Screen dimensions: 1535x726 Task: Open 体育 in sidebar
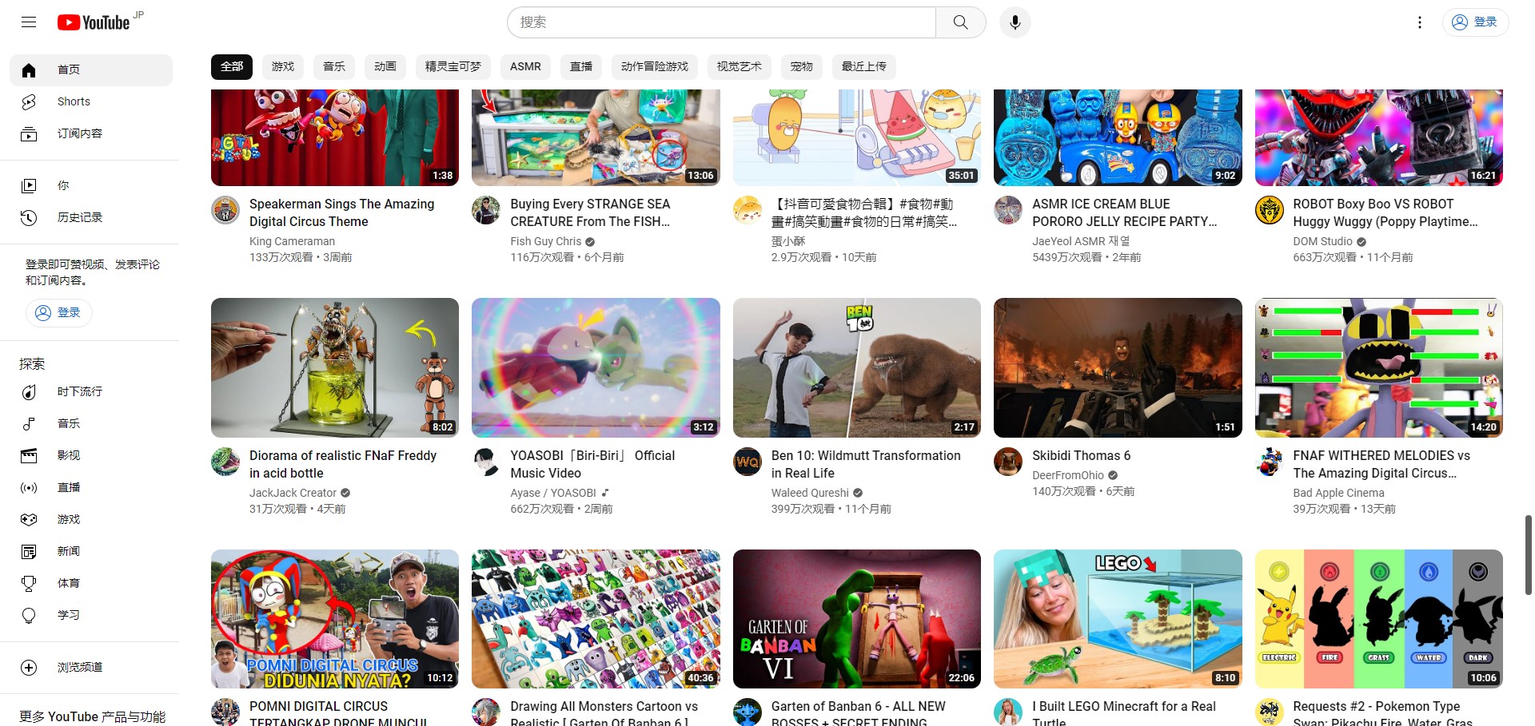coord(91,583)
